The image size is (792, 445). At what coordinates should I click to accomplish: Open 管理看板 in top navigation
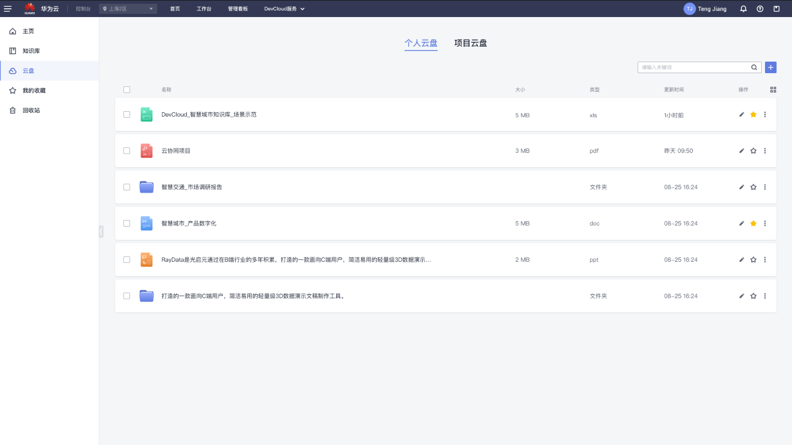(238, 9)
